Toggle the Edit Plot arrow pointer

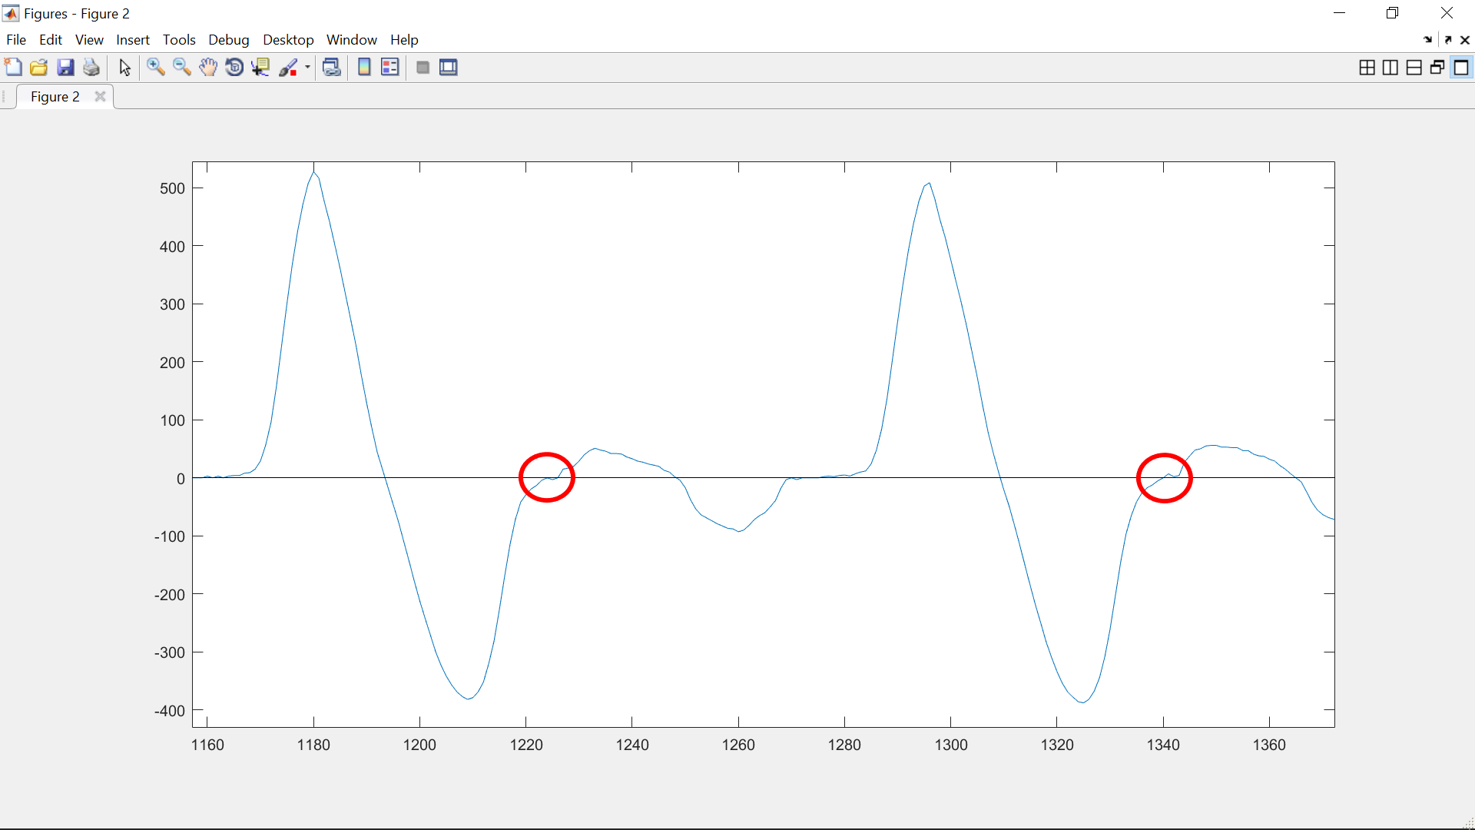click(x=124, y=68)
